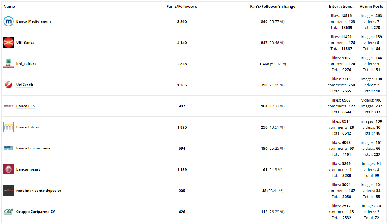Sort by Fan's/Follower's change header

(x=273, y=7)
